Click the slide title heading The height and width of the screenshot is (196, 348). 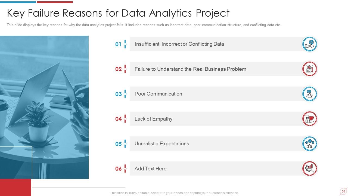[118, 13]
